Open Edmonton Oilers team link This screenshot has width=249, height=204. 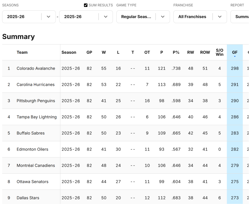pos(32,149)
